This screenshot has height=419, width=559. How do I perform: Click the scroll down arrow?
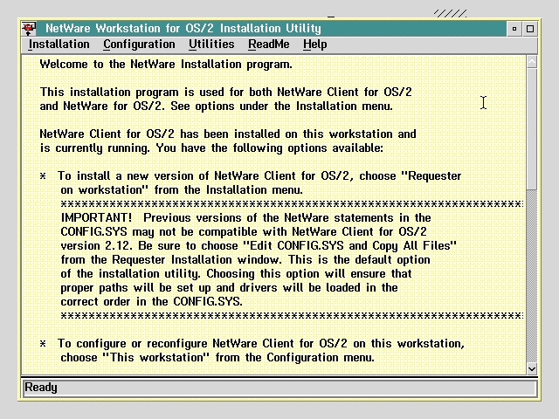pyautogui.click(x=532, y=368)
